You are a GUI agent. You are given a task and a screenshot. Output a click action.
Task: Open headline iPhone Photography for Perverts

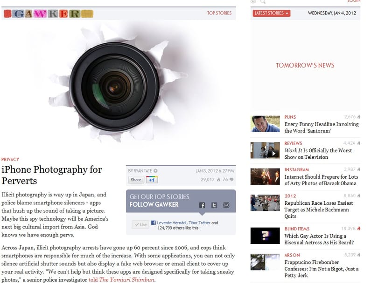coord(52,175)
